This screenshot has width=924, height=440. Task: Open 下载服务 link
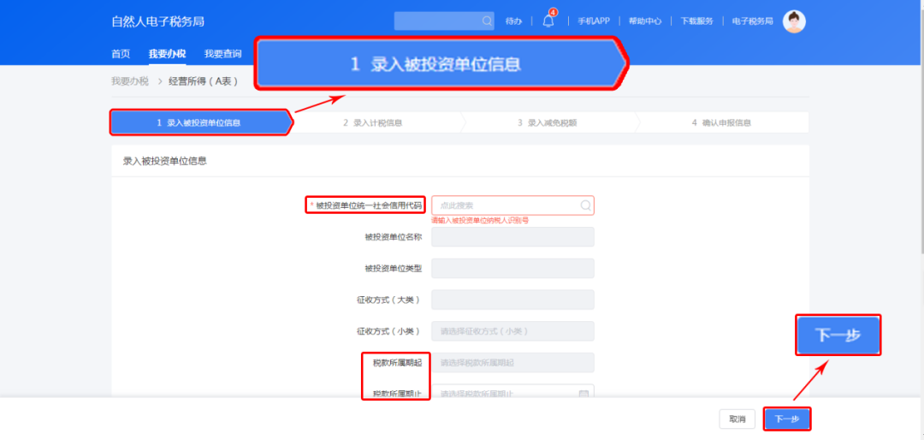click(x=696, y=21)
